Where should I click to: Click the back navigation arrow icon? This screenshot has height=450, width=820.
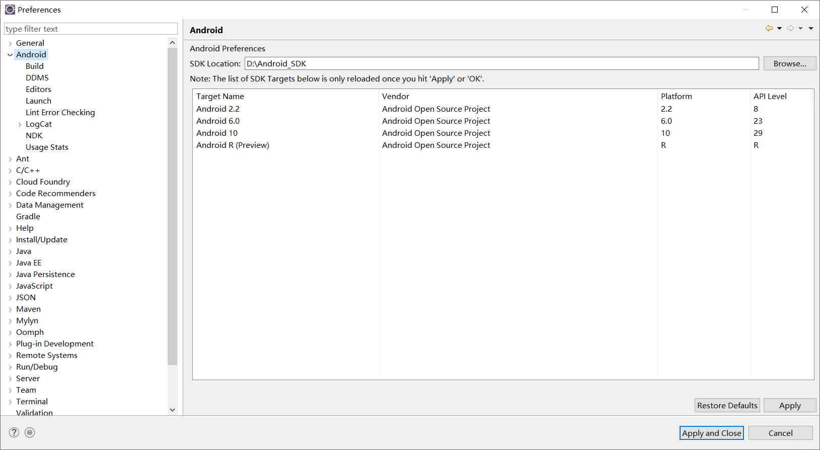tap(769, 29)
